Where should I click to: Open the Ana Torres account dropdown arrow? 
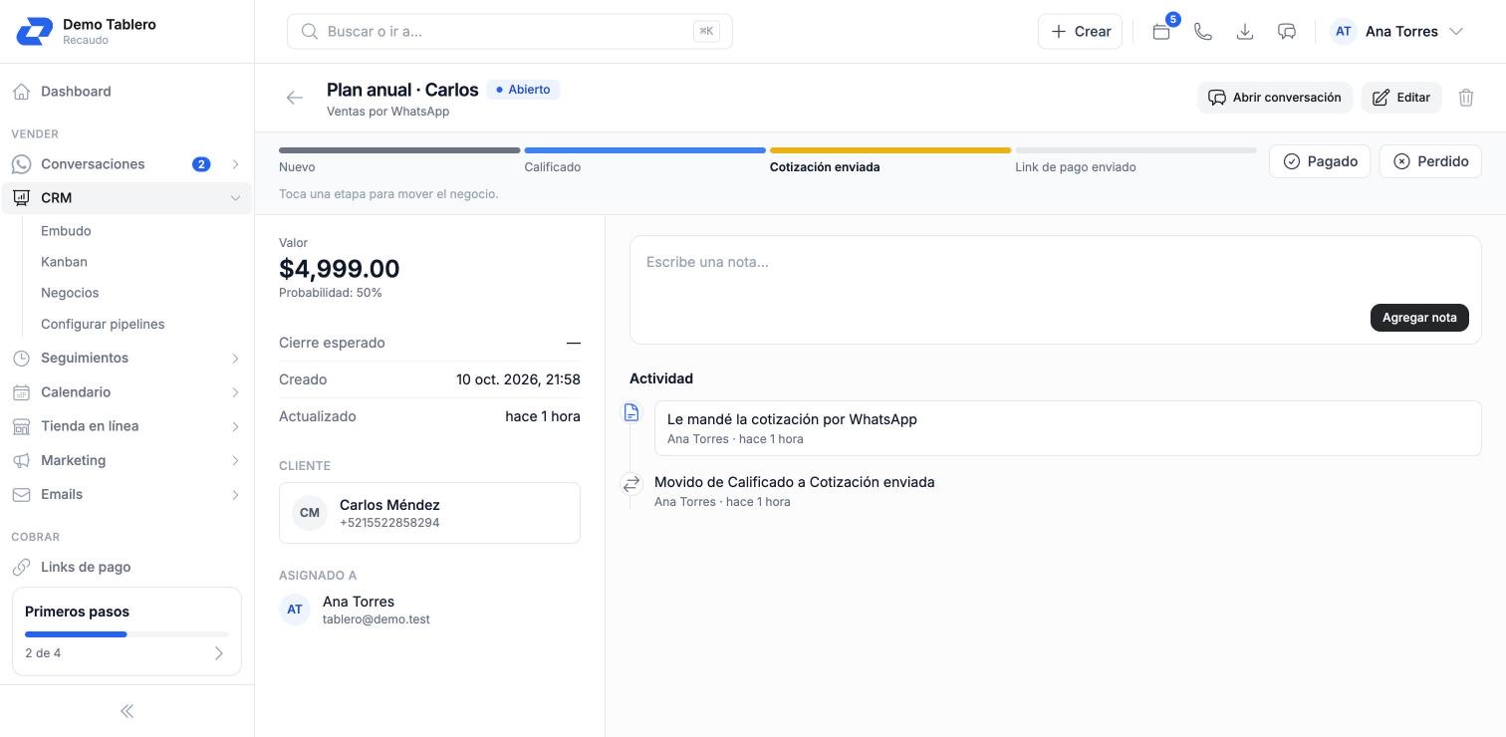coord(1456,32)
